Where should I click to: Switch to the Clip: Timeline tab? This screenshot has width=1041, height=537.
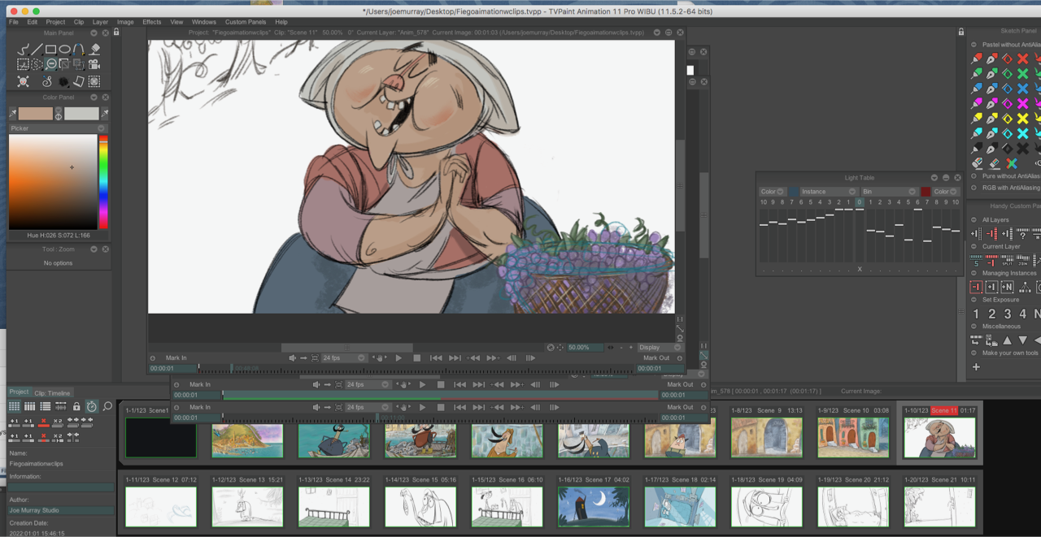[x=52, y=393]
